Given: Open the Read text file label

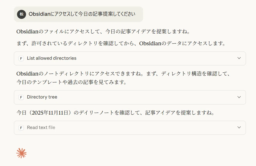Looking at the screenshot, I should click(41, 127).
